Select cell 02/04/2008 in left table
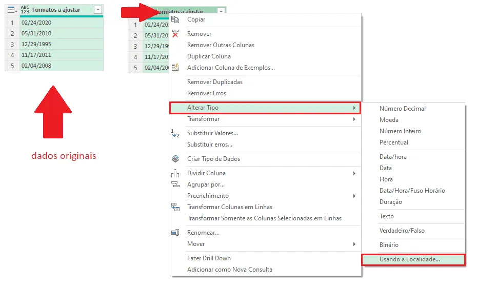Viewport: 477px width, 288px height. [62, 66]
